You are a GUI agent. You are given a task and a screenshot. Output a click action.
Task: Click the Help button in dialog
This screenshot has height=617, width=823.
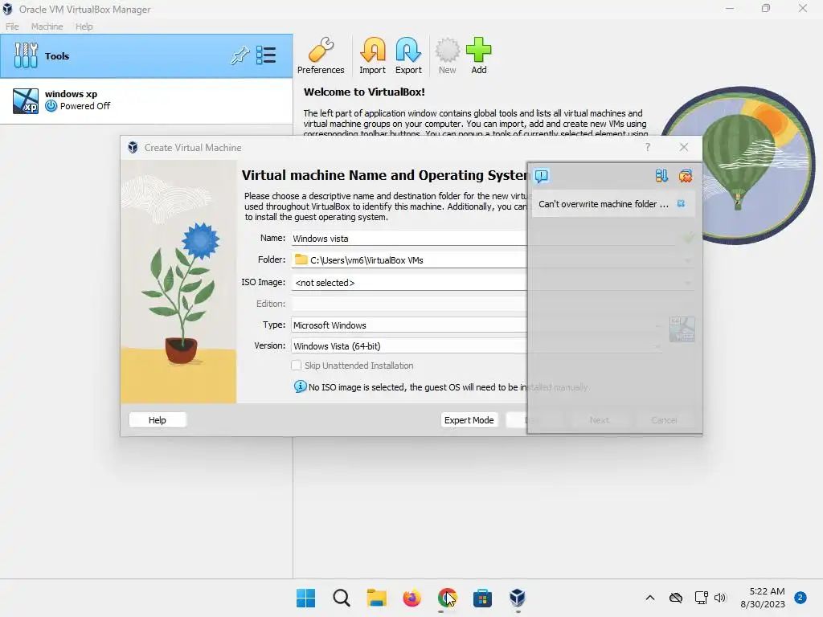[x=157, y=419]
